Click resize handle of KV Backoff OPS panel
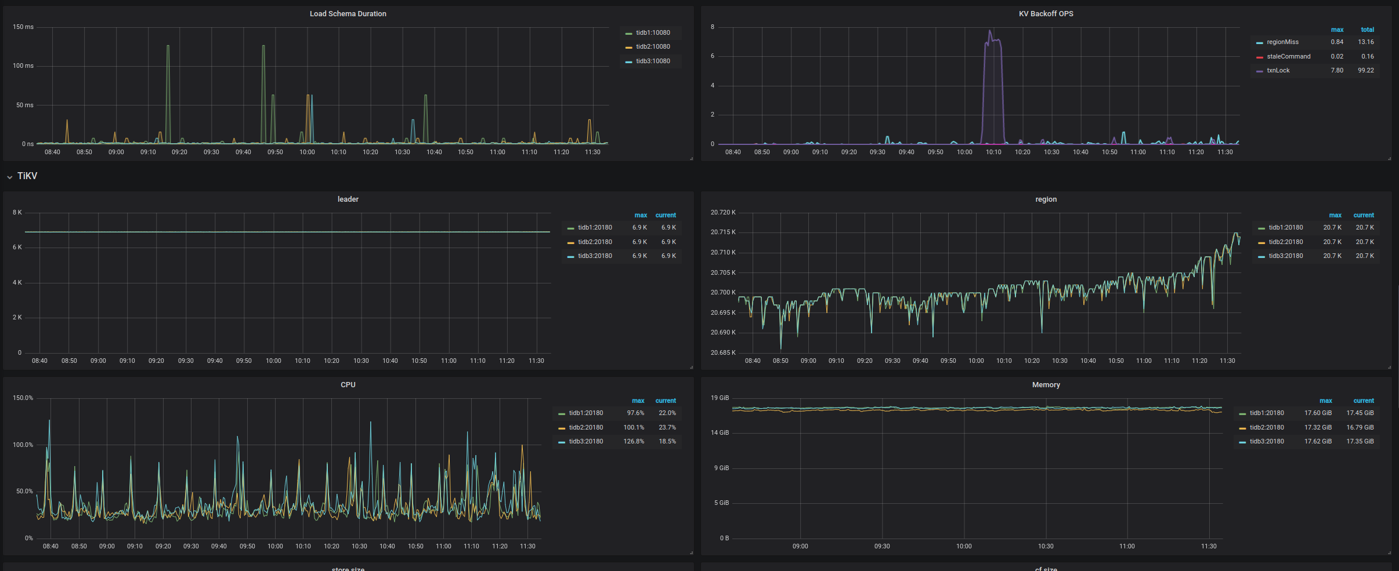1399x571 pixels. (x=1389, y=158)
